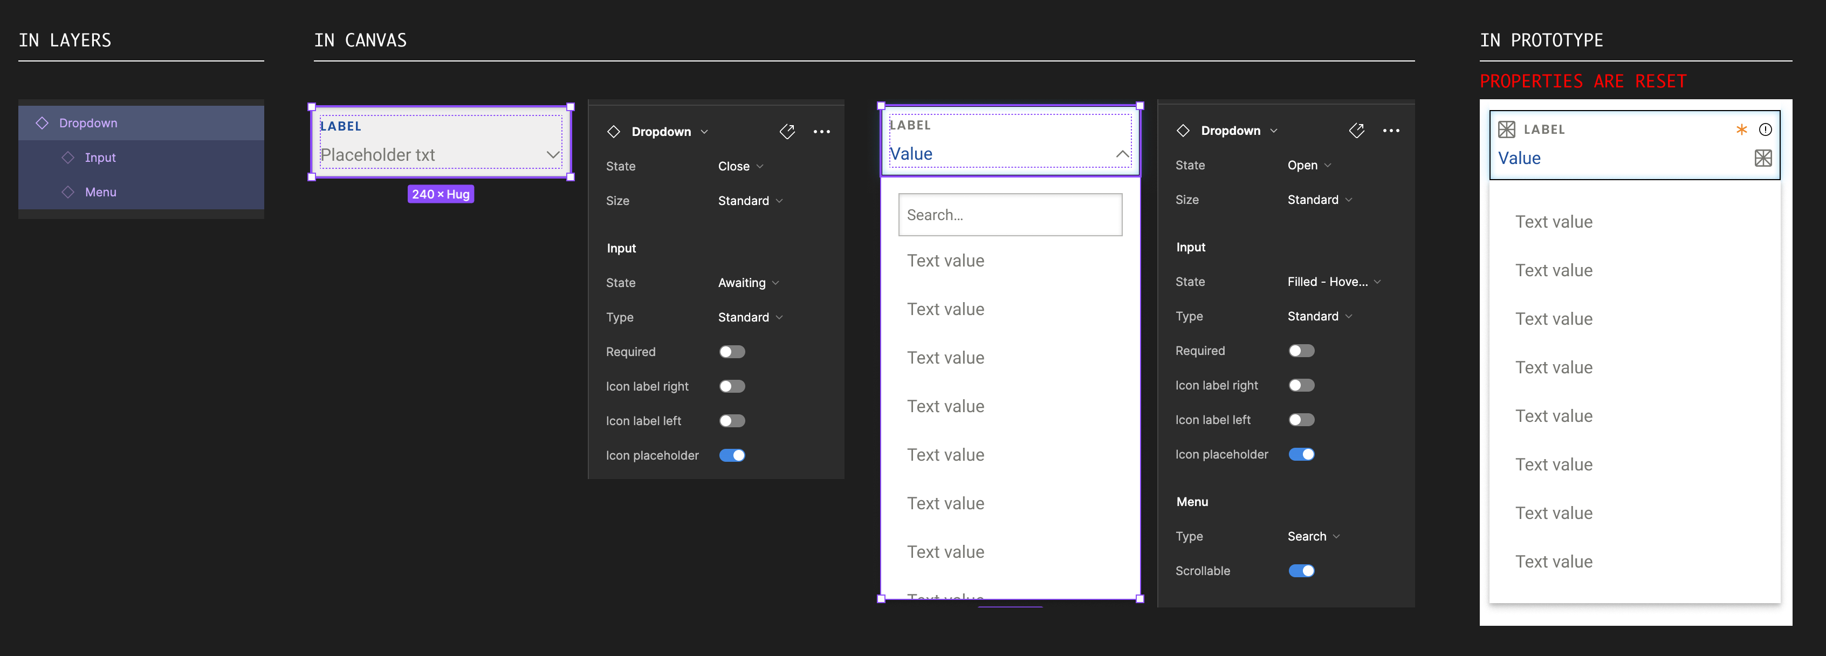Click the 240 × Hug size badge
Viewport: 1826px width, 656px height.
[440, 194]
